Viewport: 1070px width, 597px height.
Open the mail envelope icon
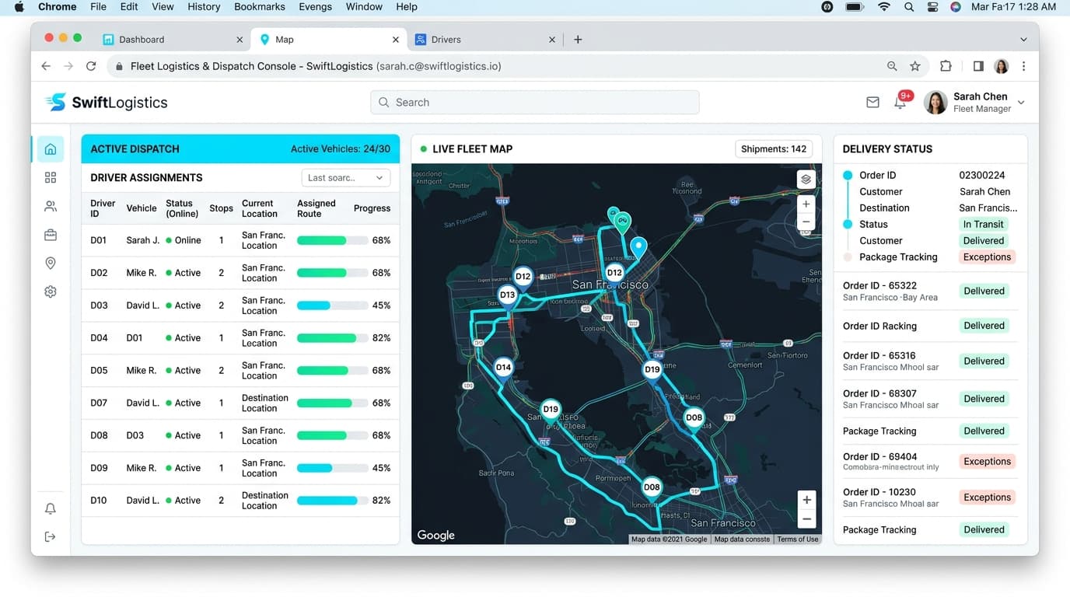(872, 103)
